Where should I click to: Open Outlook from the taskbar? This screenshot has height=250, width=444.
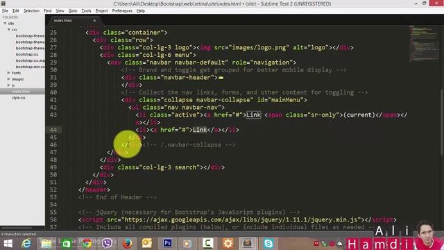pyautogui.click(x=147, y=244)
